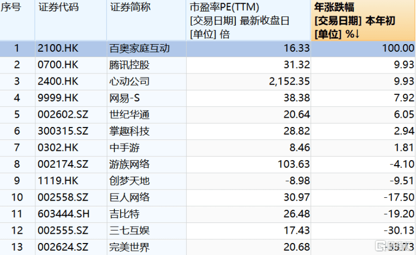416x255 pixels.
Task: Click annual change value -30.13
Action: [x=399, y=230]
